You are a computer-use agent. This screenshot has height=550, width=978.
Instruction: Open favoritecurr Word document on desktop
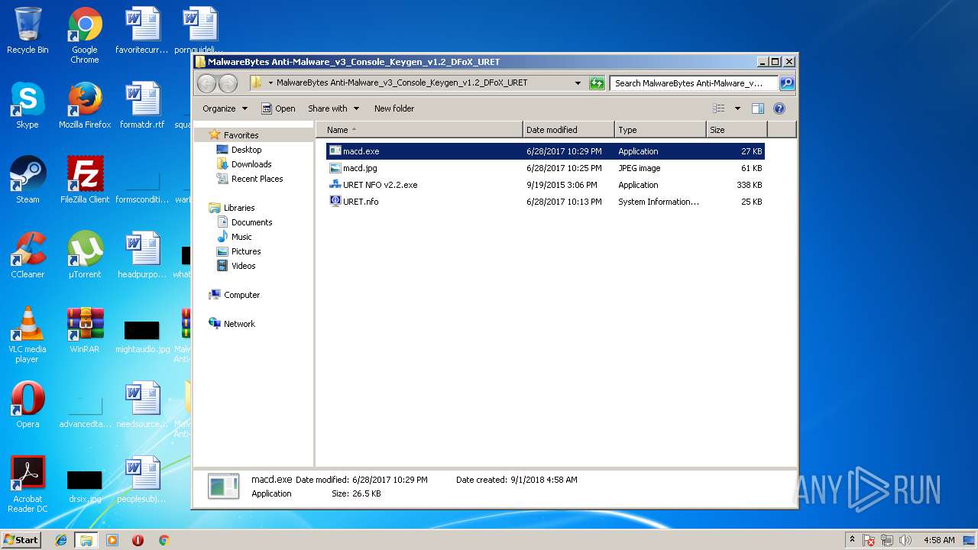click(x=142, y=31)
